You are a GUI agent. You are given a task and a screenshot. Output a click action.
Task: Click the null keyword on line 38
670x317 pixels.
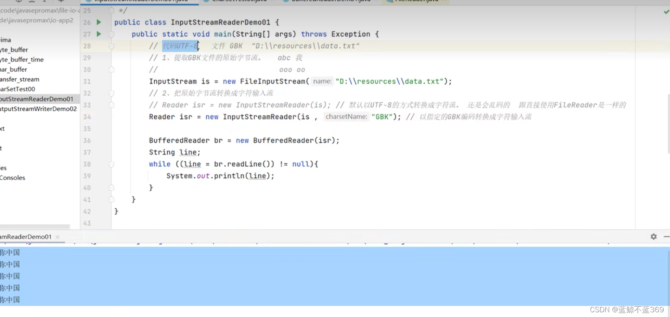point(301,164)
